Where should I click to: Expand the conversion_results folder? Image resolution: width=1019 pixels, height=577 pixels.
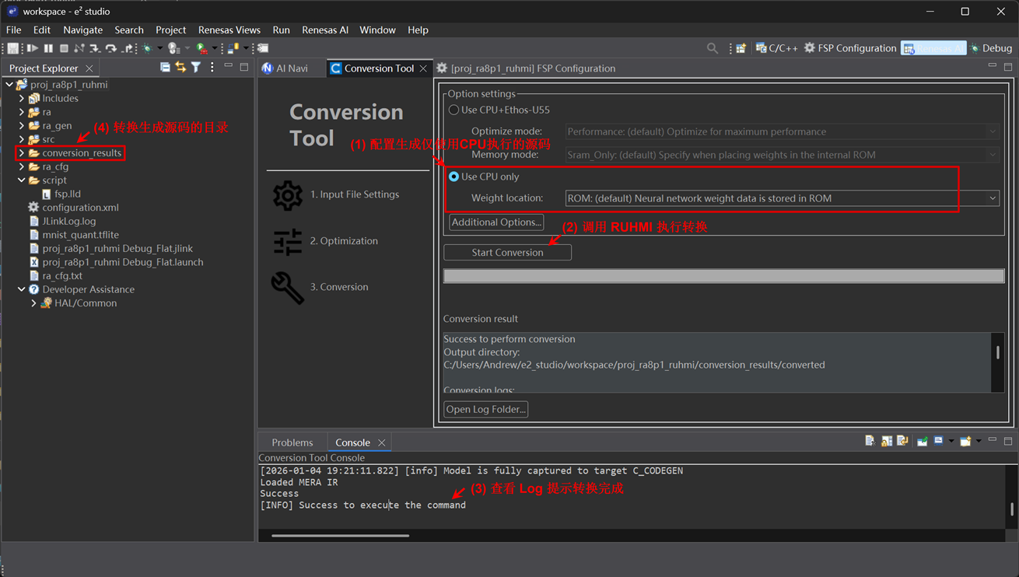pos(22,153)
